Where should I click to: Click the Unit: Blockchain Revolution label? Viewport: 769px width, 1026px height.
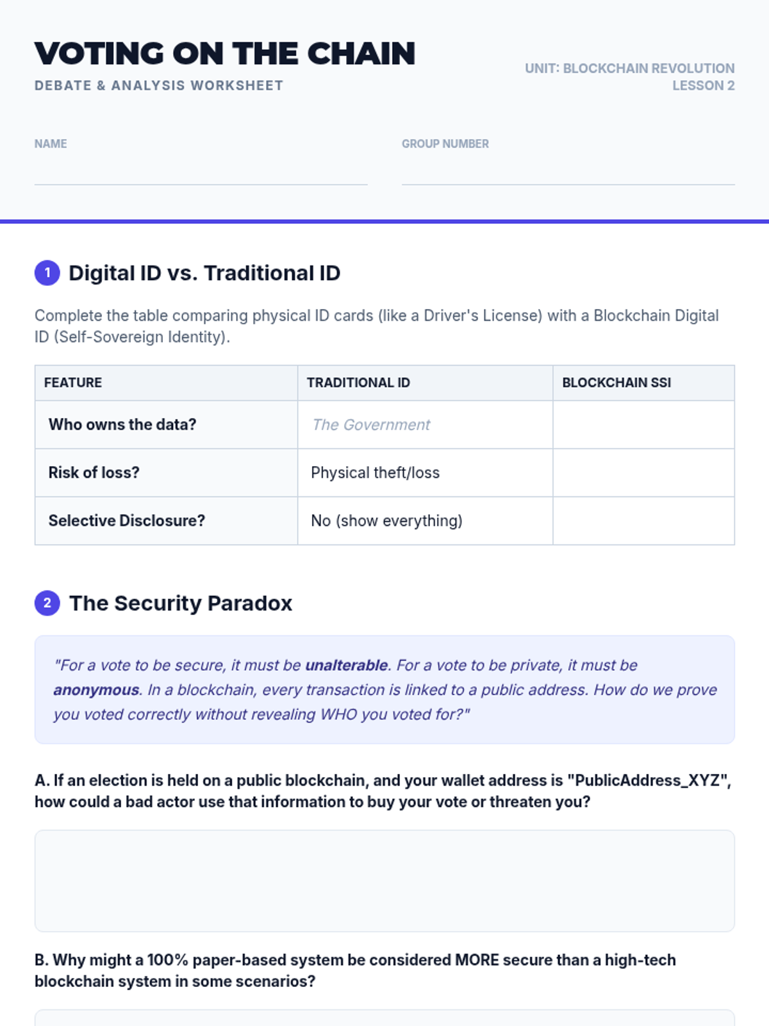click(x=629, y=68)
